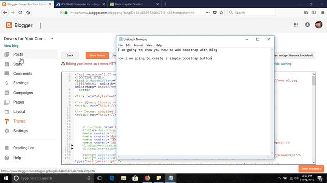Close the Bootstrap Get Started tab
Image resolution: width=327 pixels, height=183 pixels.
coord(158,4)
